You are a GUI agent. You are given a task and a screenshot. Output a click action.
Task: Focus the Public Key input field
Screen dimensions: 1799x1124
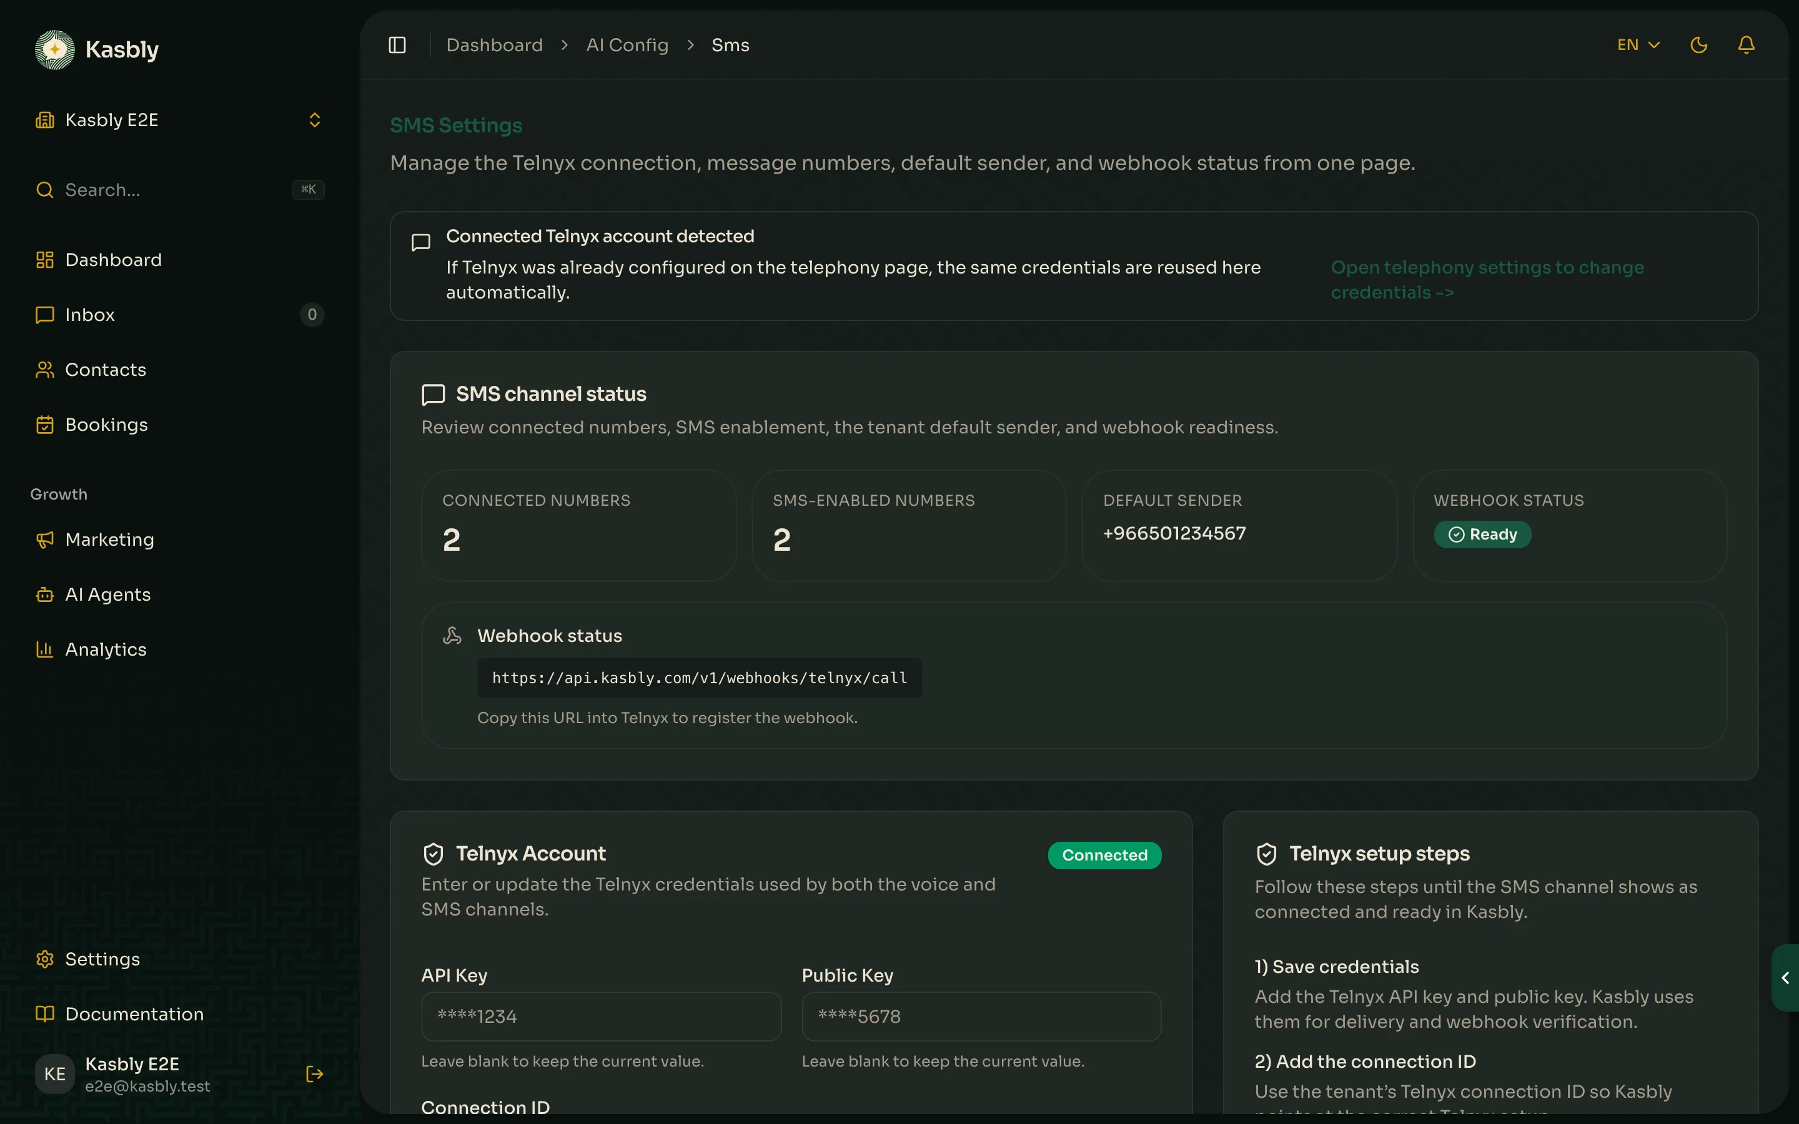[981, 1016]
